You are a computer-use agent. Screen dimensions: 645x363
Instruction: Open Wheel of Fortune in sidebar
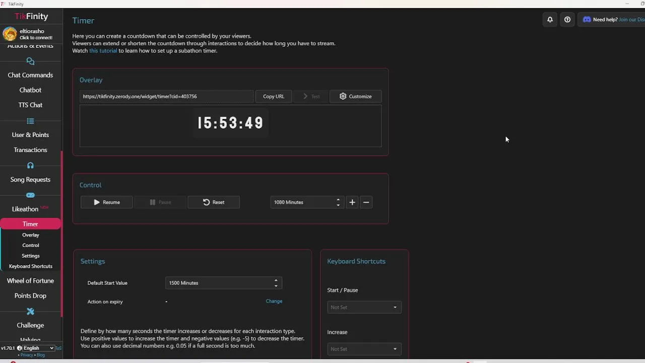click(x=30, y=281)
